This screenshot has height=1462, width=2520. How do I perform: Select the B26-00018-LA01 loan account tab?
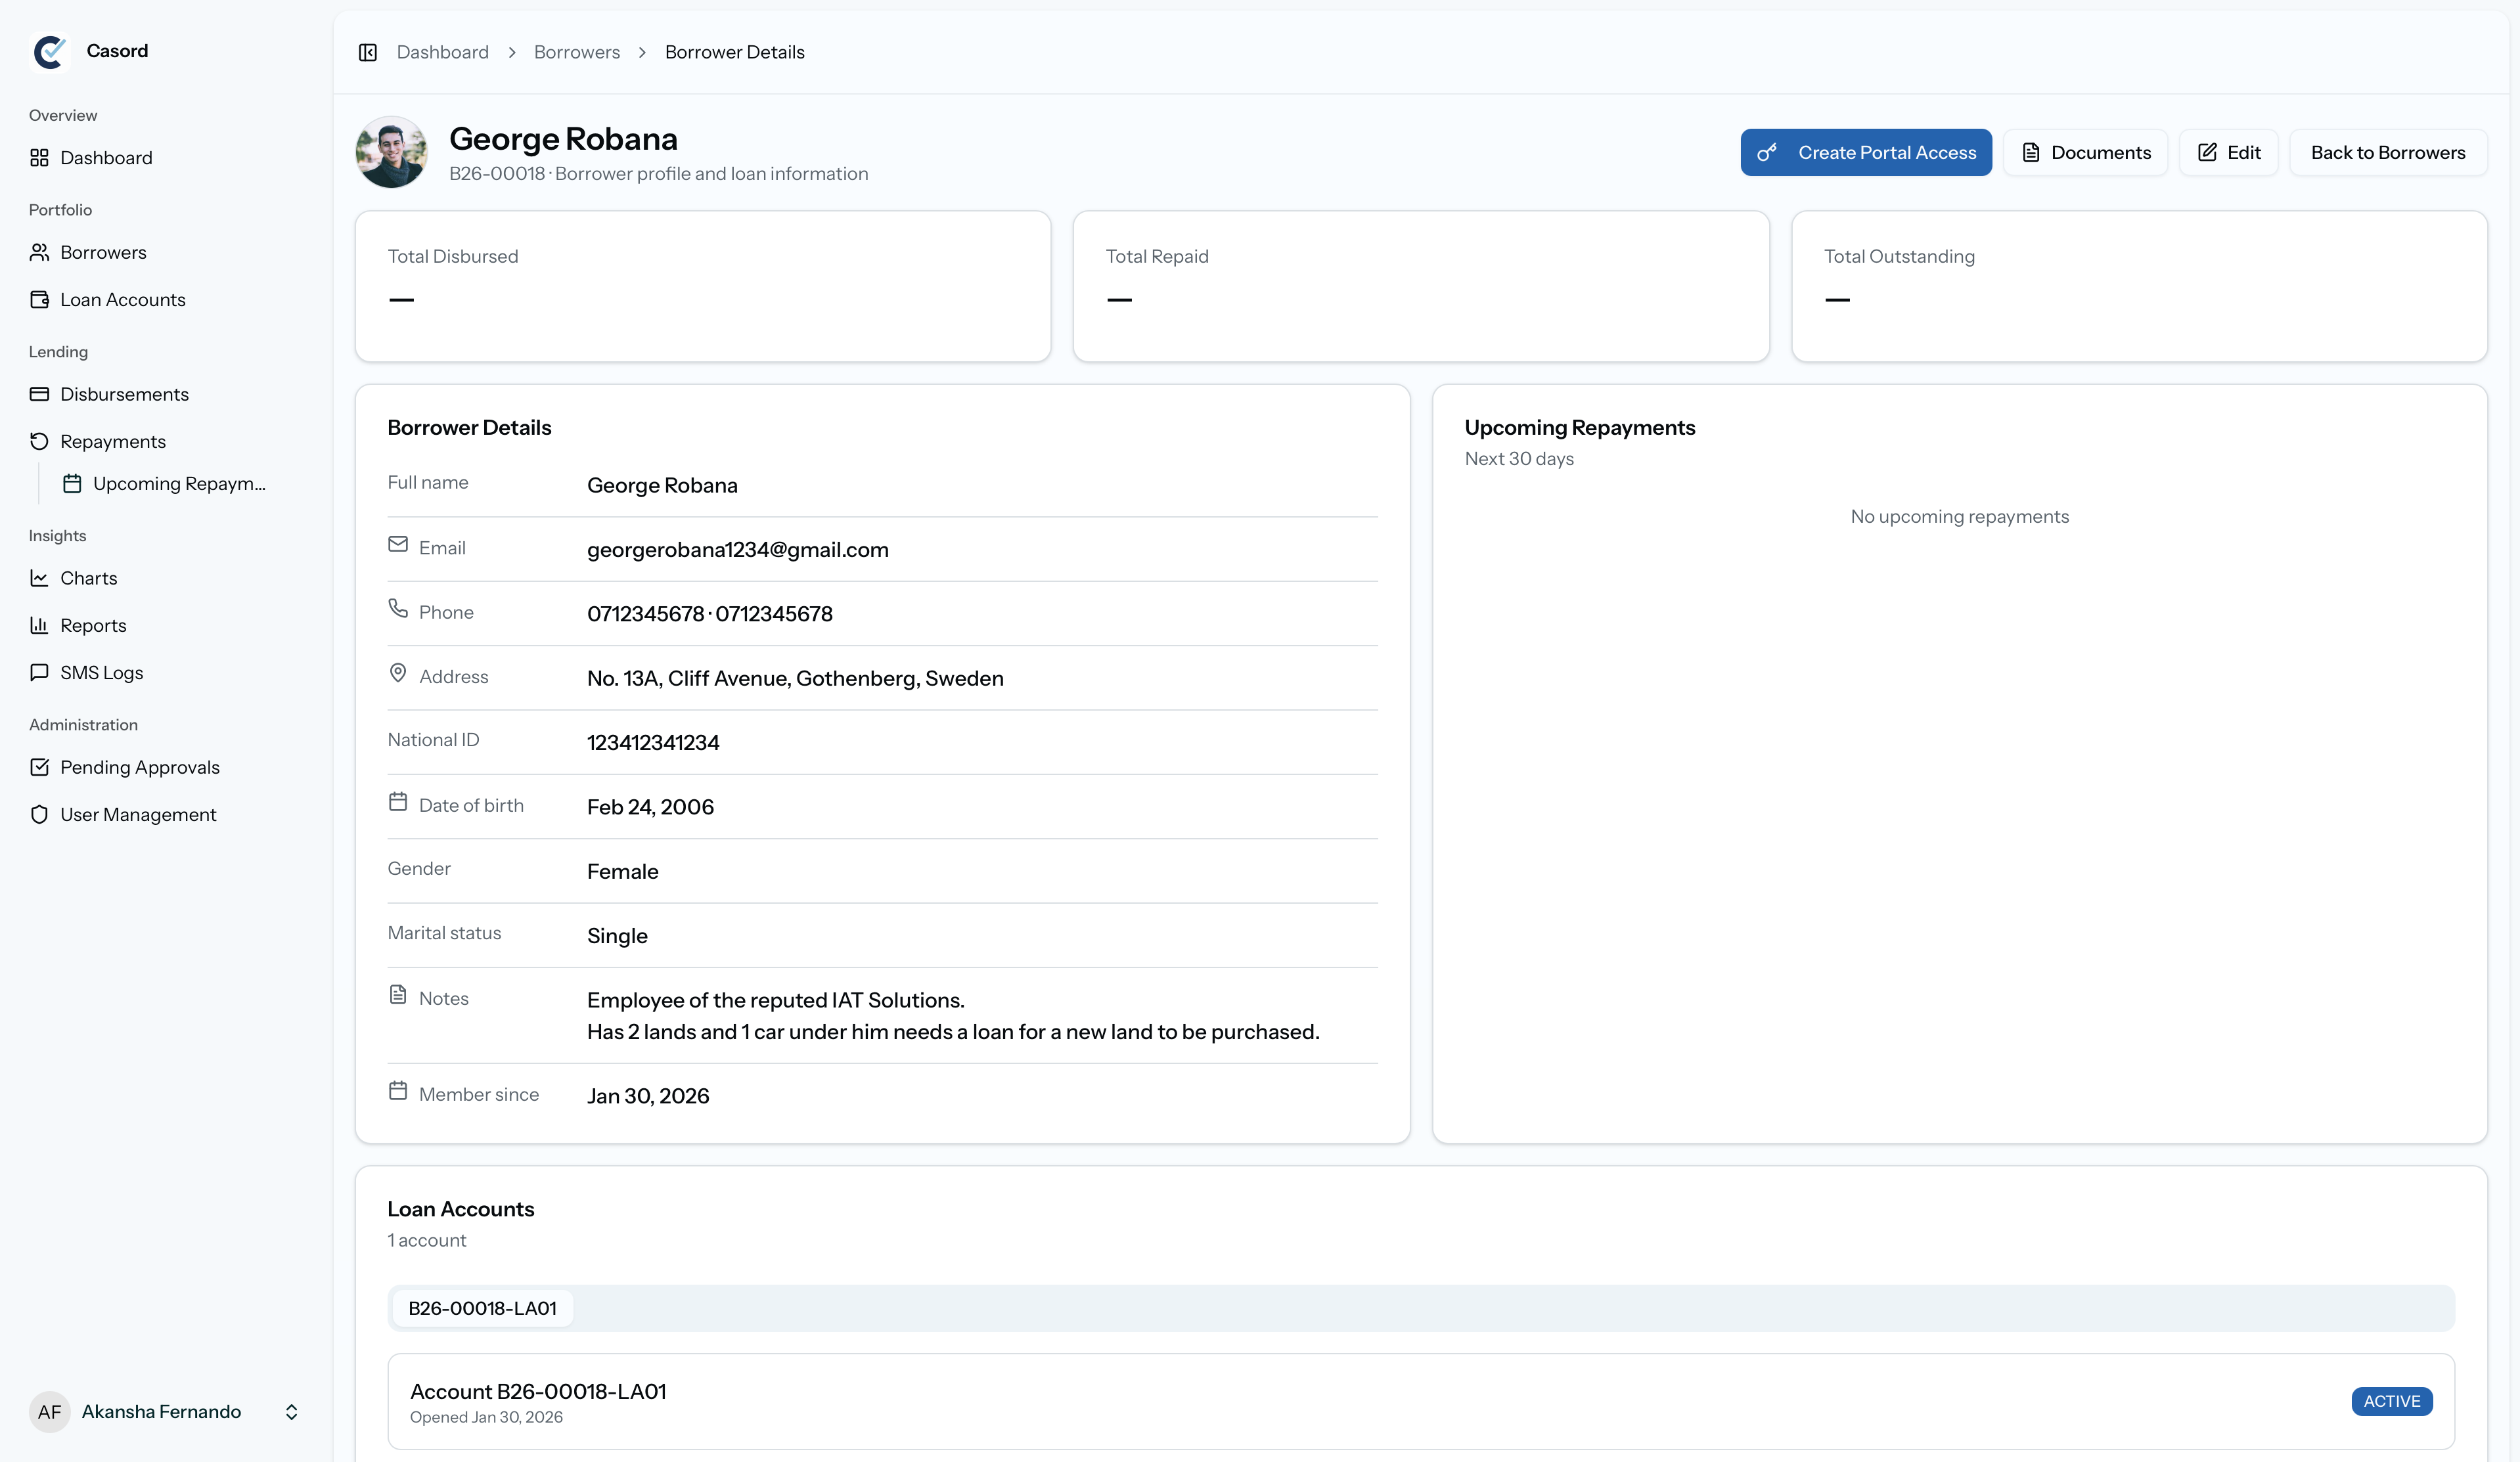pos(482,1308)
